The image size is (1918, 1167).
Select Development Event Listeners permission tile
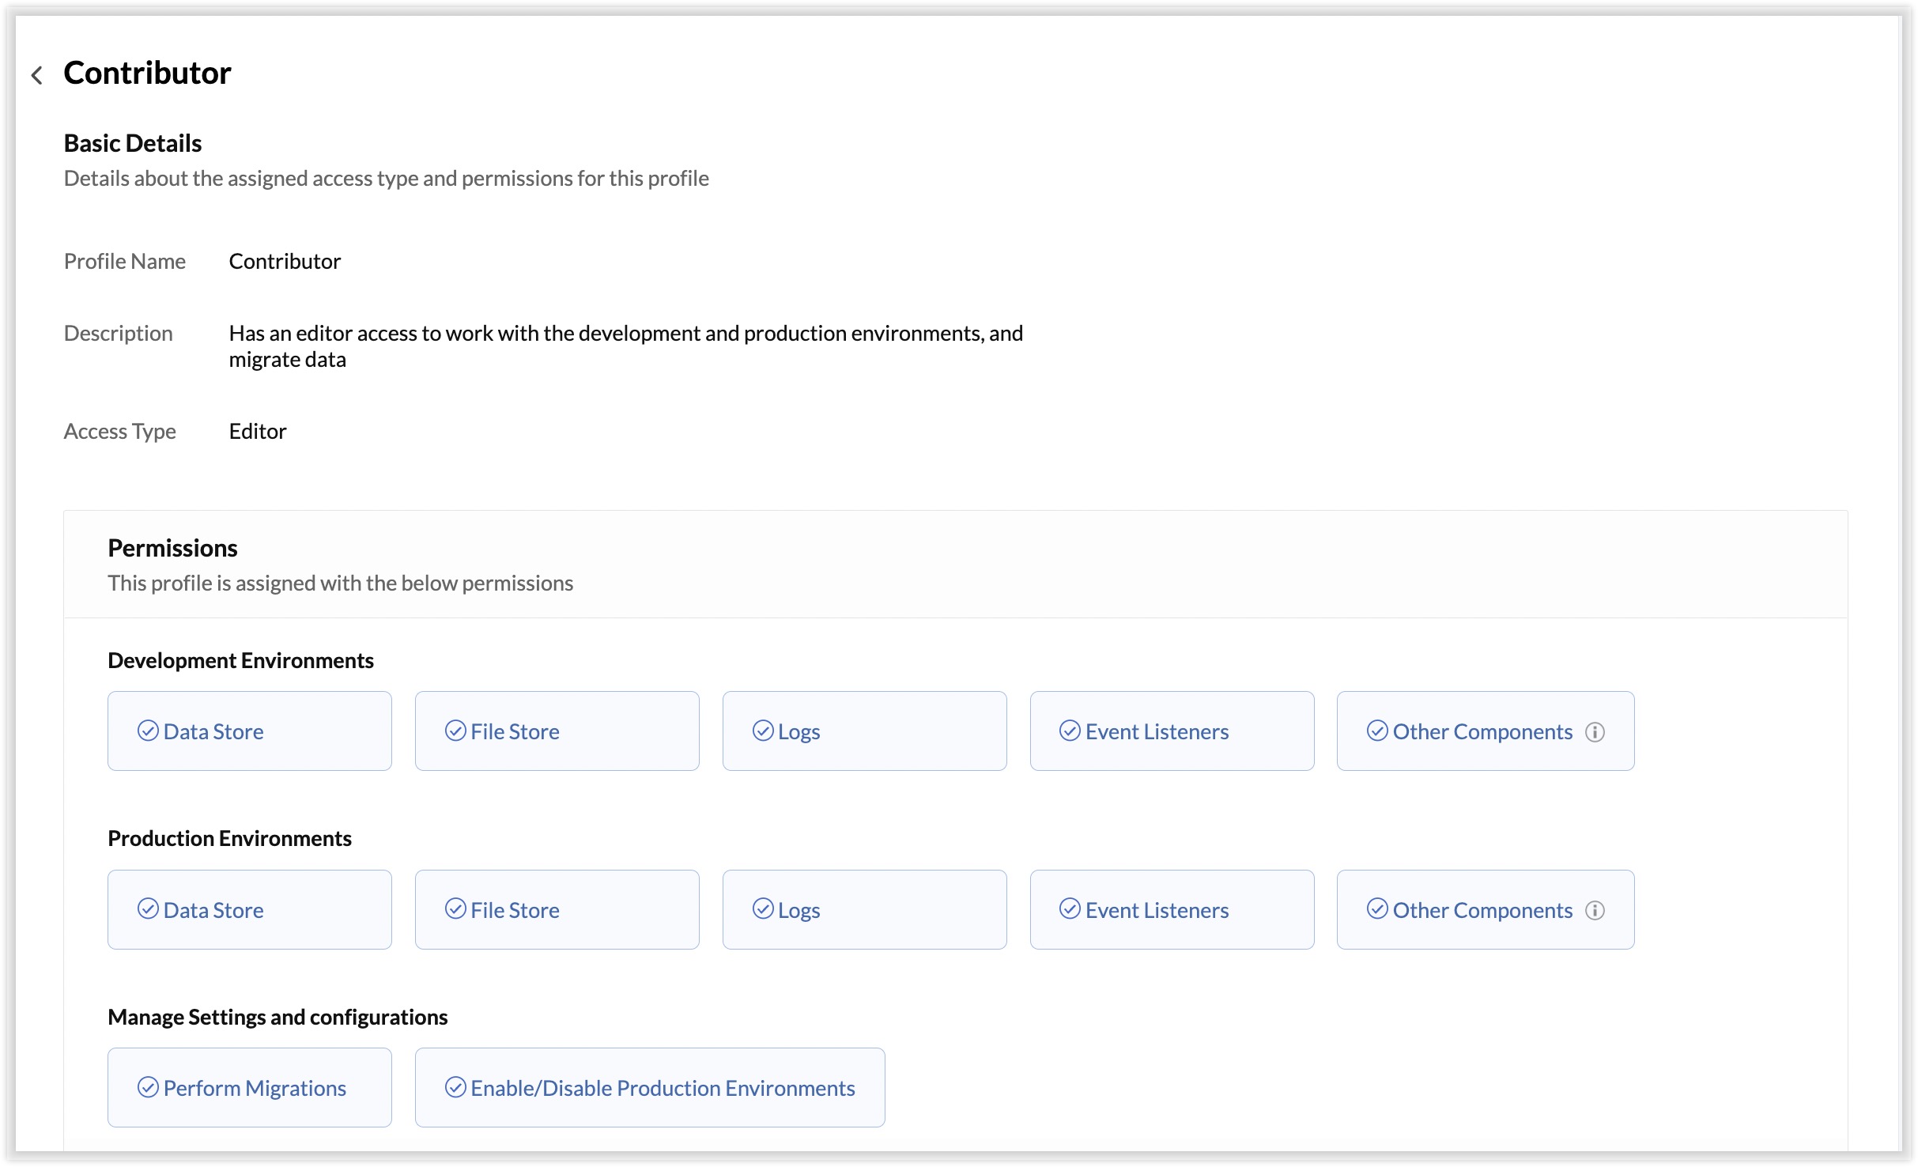click(x=1171, y=731)
